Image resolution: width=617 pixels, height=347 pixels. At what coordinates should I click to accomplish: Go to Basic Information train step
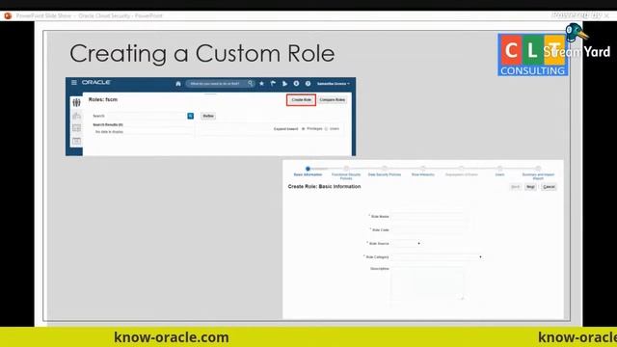point(308,172)
